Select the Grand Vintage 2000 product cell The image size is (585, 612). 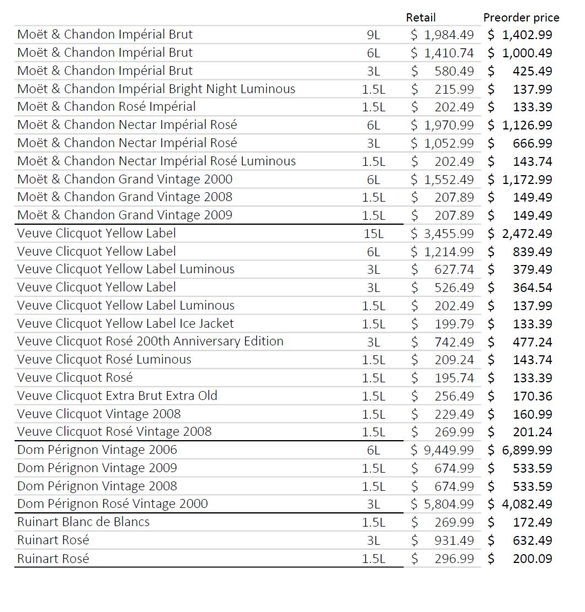click(x=125, y=179)
